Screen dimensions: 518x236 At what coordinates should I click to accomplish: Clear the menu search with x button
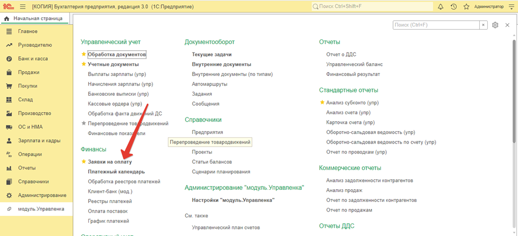point(483,25)
